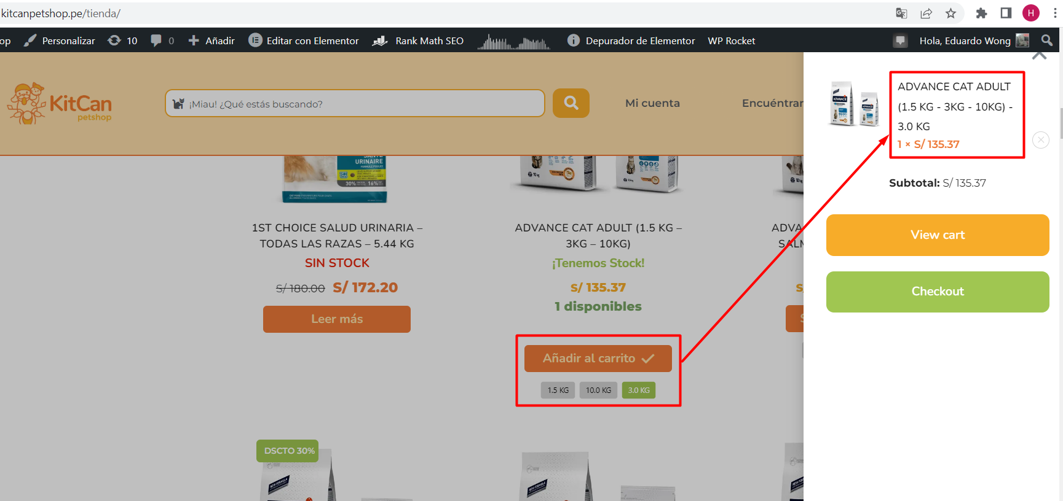
Task: Click the SIN STOCK label
Action: (337, 263)
